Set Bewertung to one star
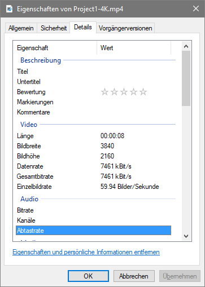This screenshot has height=287, width=205. point(104,92)
